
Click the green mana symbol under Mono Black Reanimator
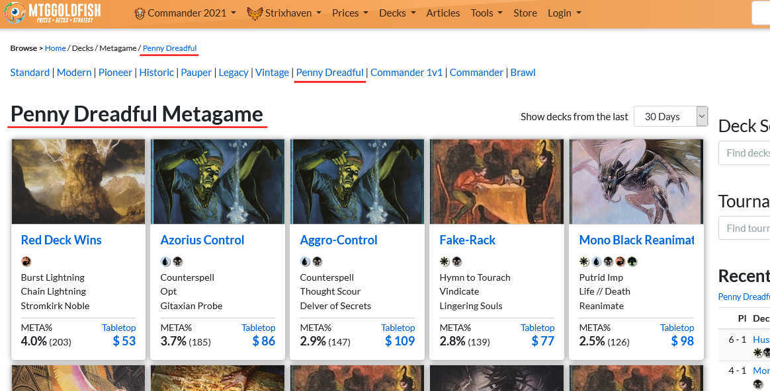click(632, 262)
